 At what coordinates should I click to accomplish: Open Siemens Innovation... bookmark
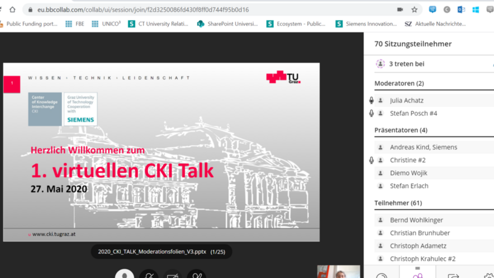click(x=366, y=24)
